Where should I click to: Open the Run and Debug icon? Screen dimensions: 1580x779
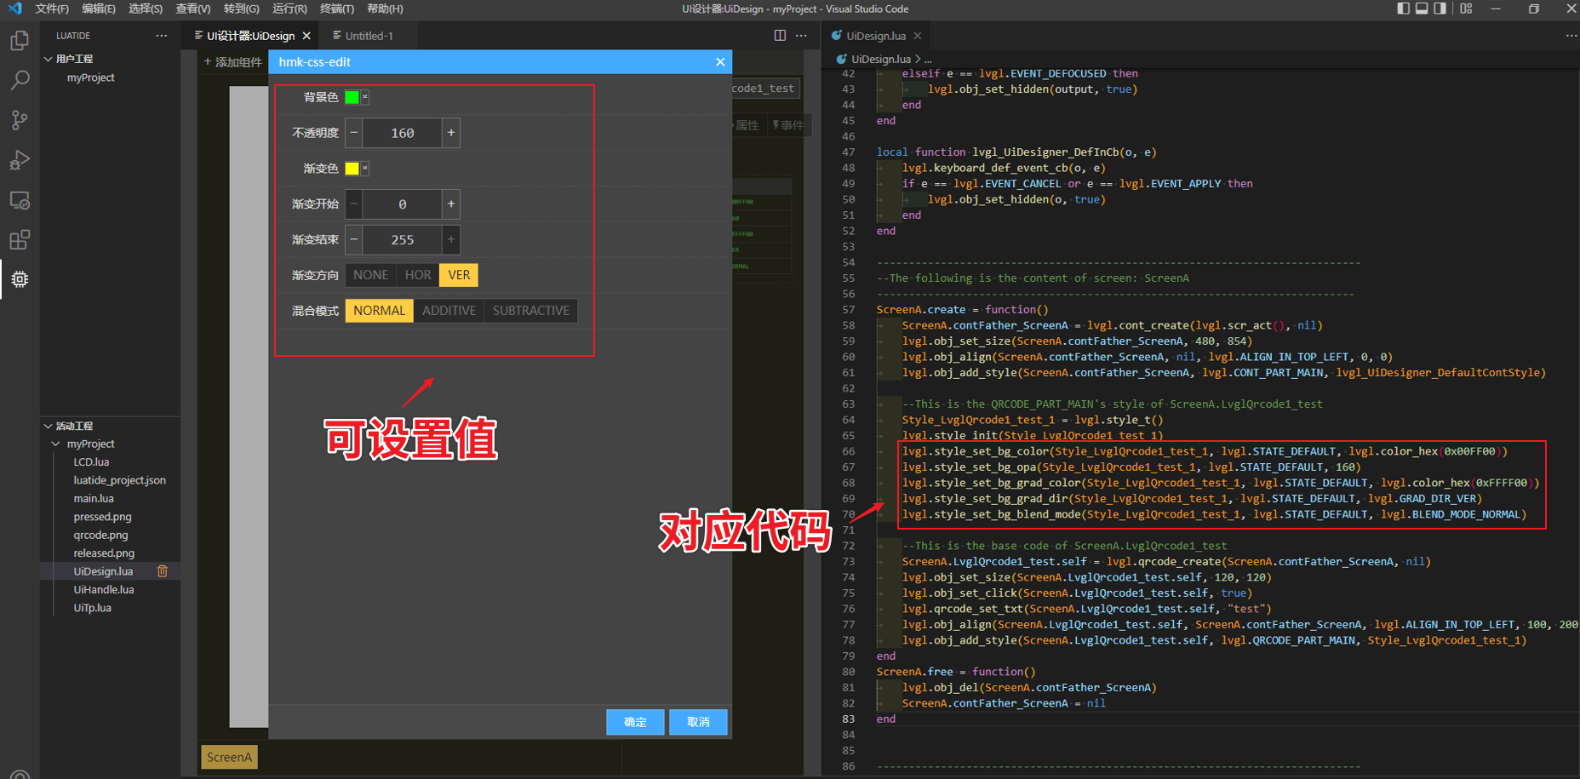point(20,160)
